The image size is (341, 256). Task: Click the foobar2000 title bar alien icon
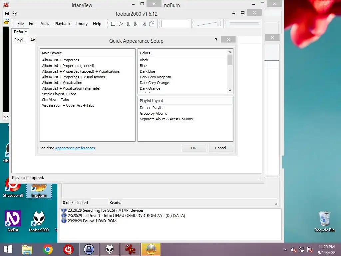pos(15,14)
